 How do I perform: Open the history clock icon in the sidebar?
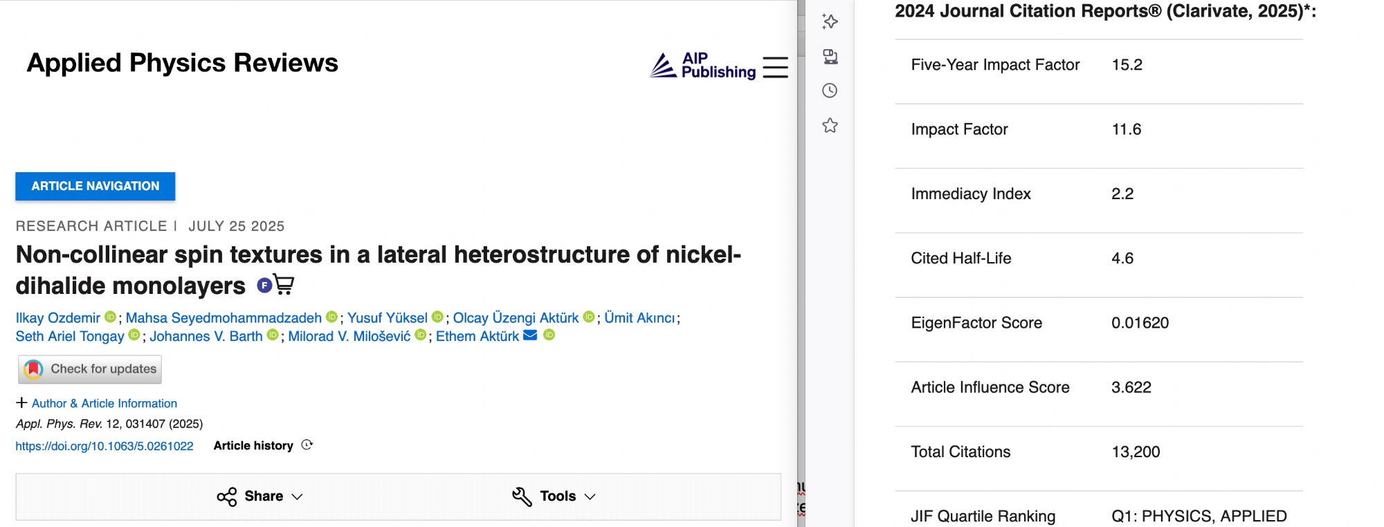[x=830, y=91]
